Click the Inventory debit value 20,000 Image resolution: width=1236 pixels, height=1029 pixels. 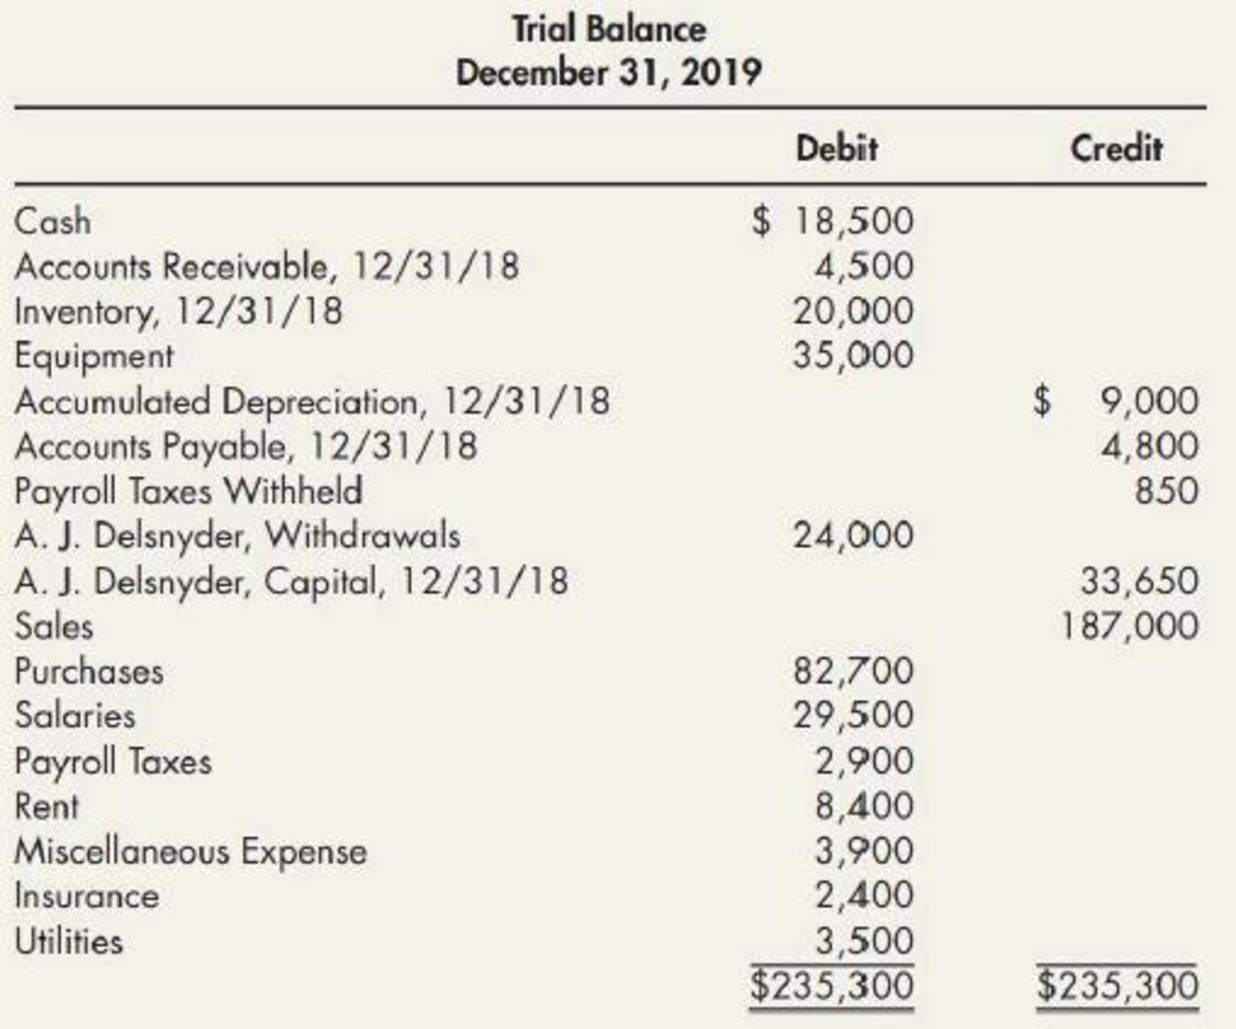853,311
